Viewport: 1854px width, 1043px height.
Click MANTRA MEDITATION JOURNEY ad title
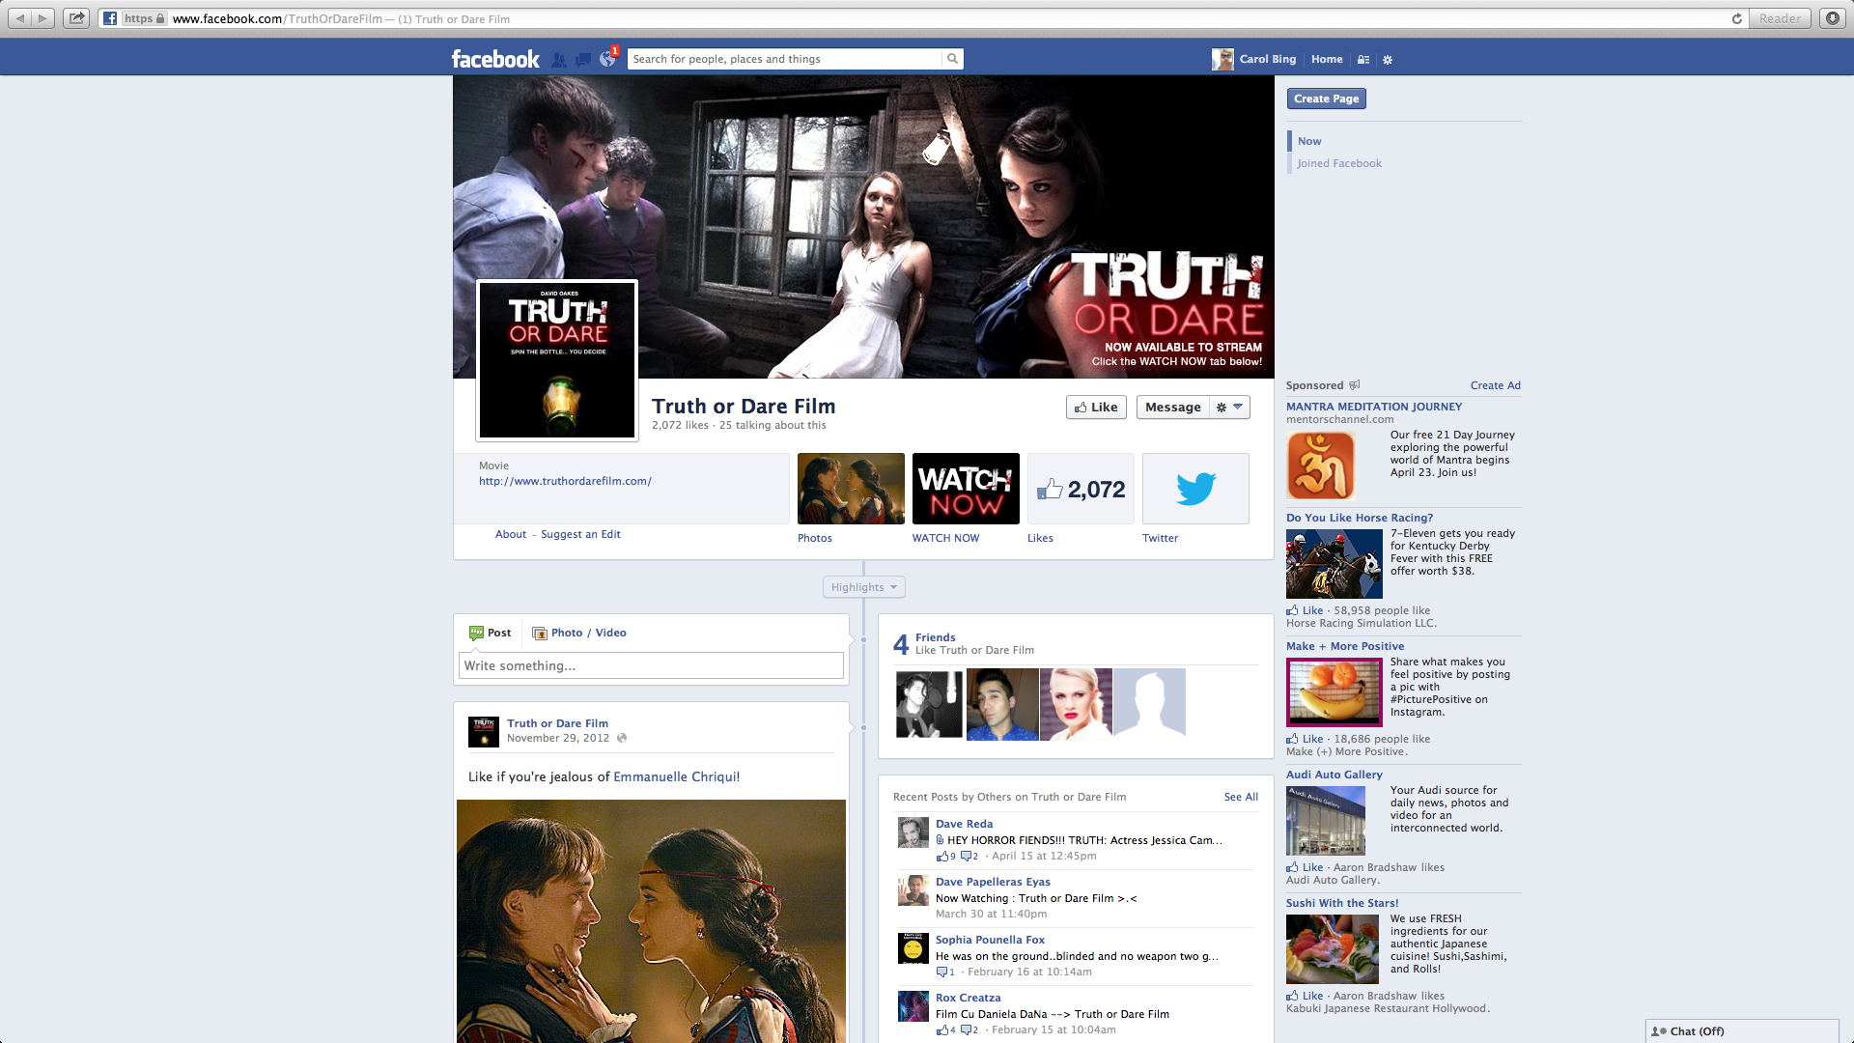[x=1373, y=407]
